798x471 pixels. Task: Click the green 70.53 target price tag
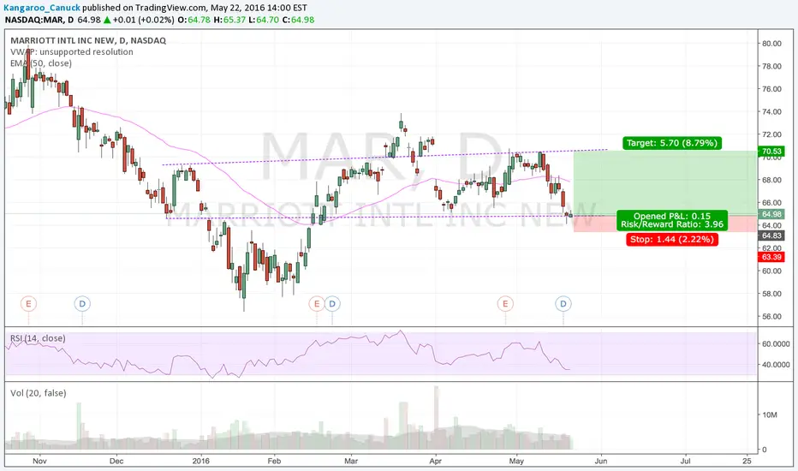click(771, 152)
